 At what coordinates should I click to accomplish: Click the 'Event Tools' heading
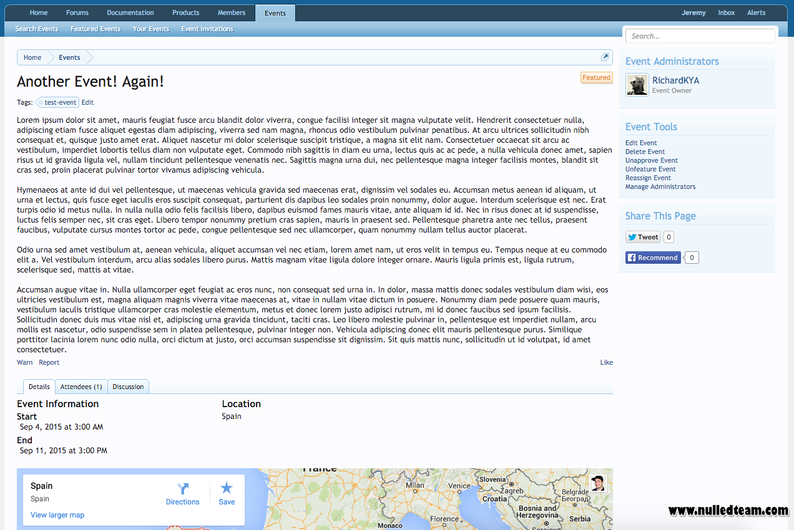651,127
